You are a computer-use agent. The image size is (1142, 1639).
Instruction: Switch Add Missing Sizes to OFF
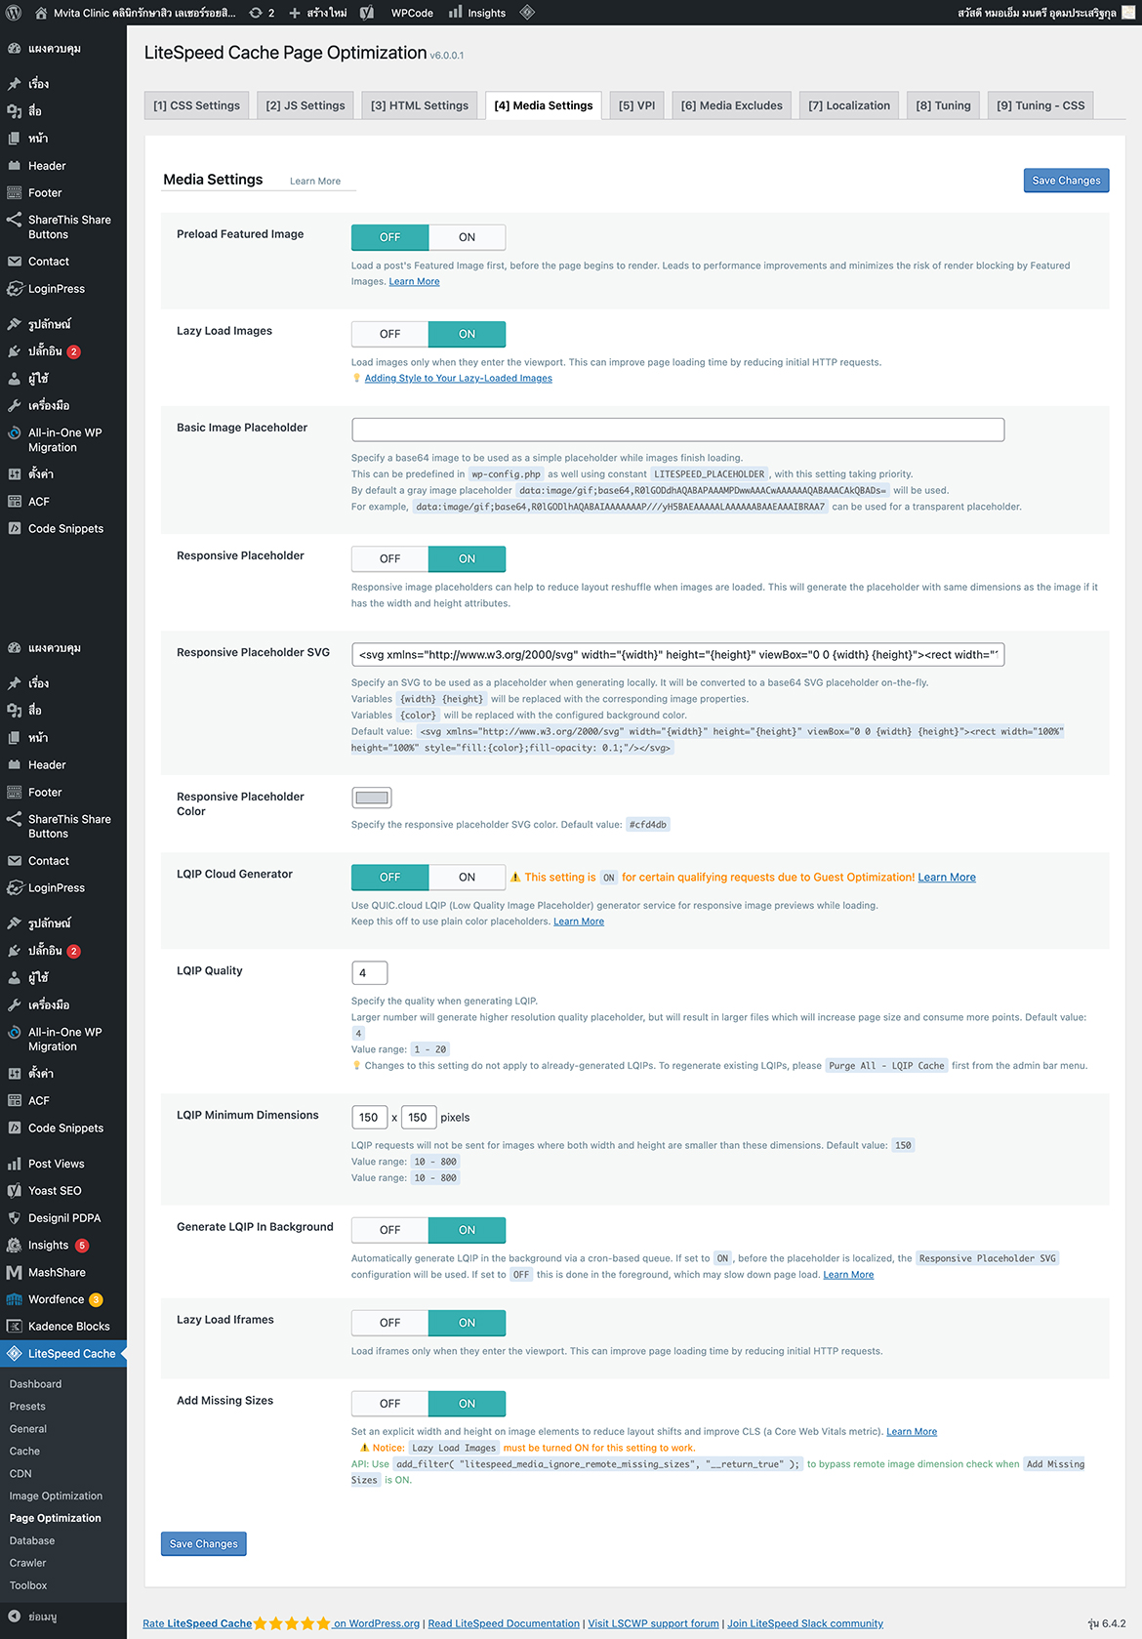click(389, 1404)
